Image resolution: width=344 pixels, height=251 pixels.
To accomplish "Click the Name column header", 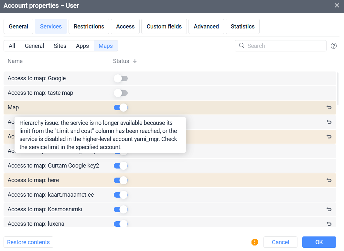I will tap(15, 61).
